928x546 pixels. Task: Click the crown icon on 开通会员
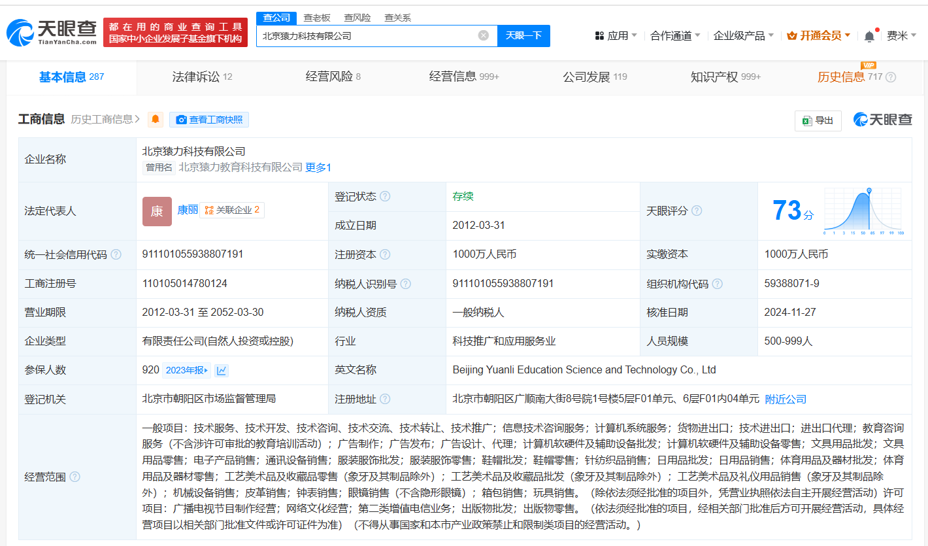[792, 36]
